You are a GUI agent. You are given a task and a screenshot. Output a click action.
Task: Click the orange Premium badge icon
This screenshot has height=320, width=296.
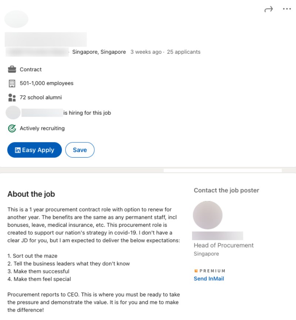[196, 271]
